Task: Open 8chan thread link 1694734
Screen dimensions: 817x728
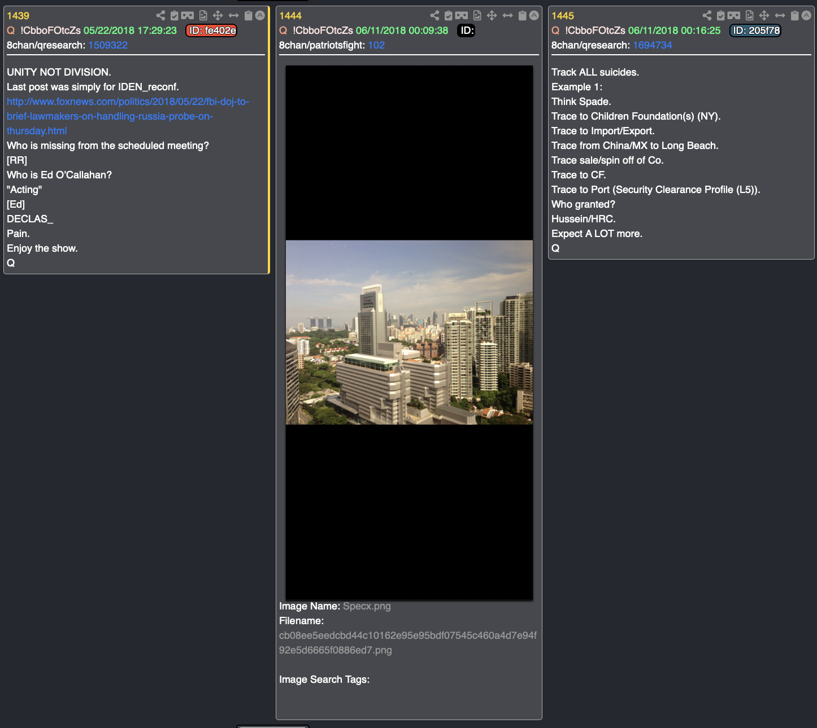Action: coord(653,45)
